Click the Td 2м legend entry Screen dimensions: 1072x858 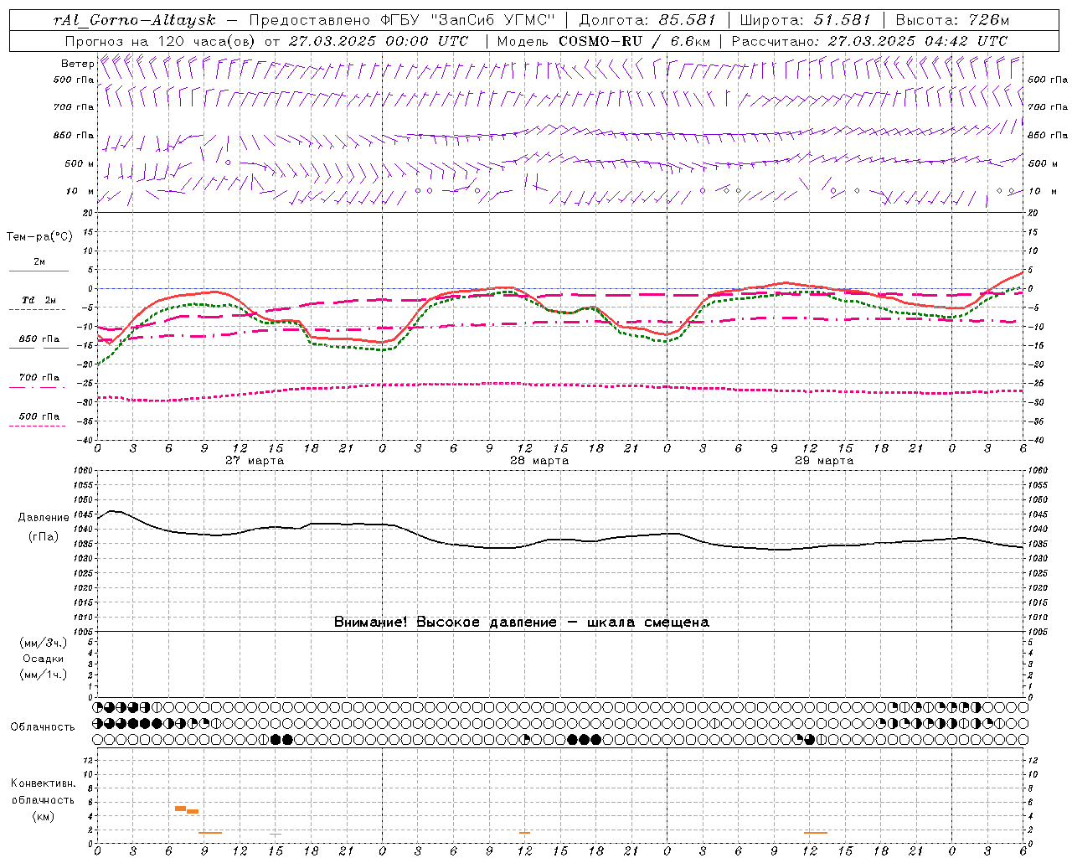coord(39,300)
